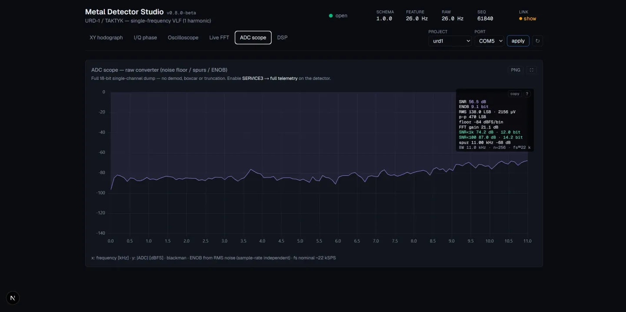
Task: Go to the DSP tab
Action: [282, 38]
